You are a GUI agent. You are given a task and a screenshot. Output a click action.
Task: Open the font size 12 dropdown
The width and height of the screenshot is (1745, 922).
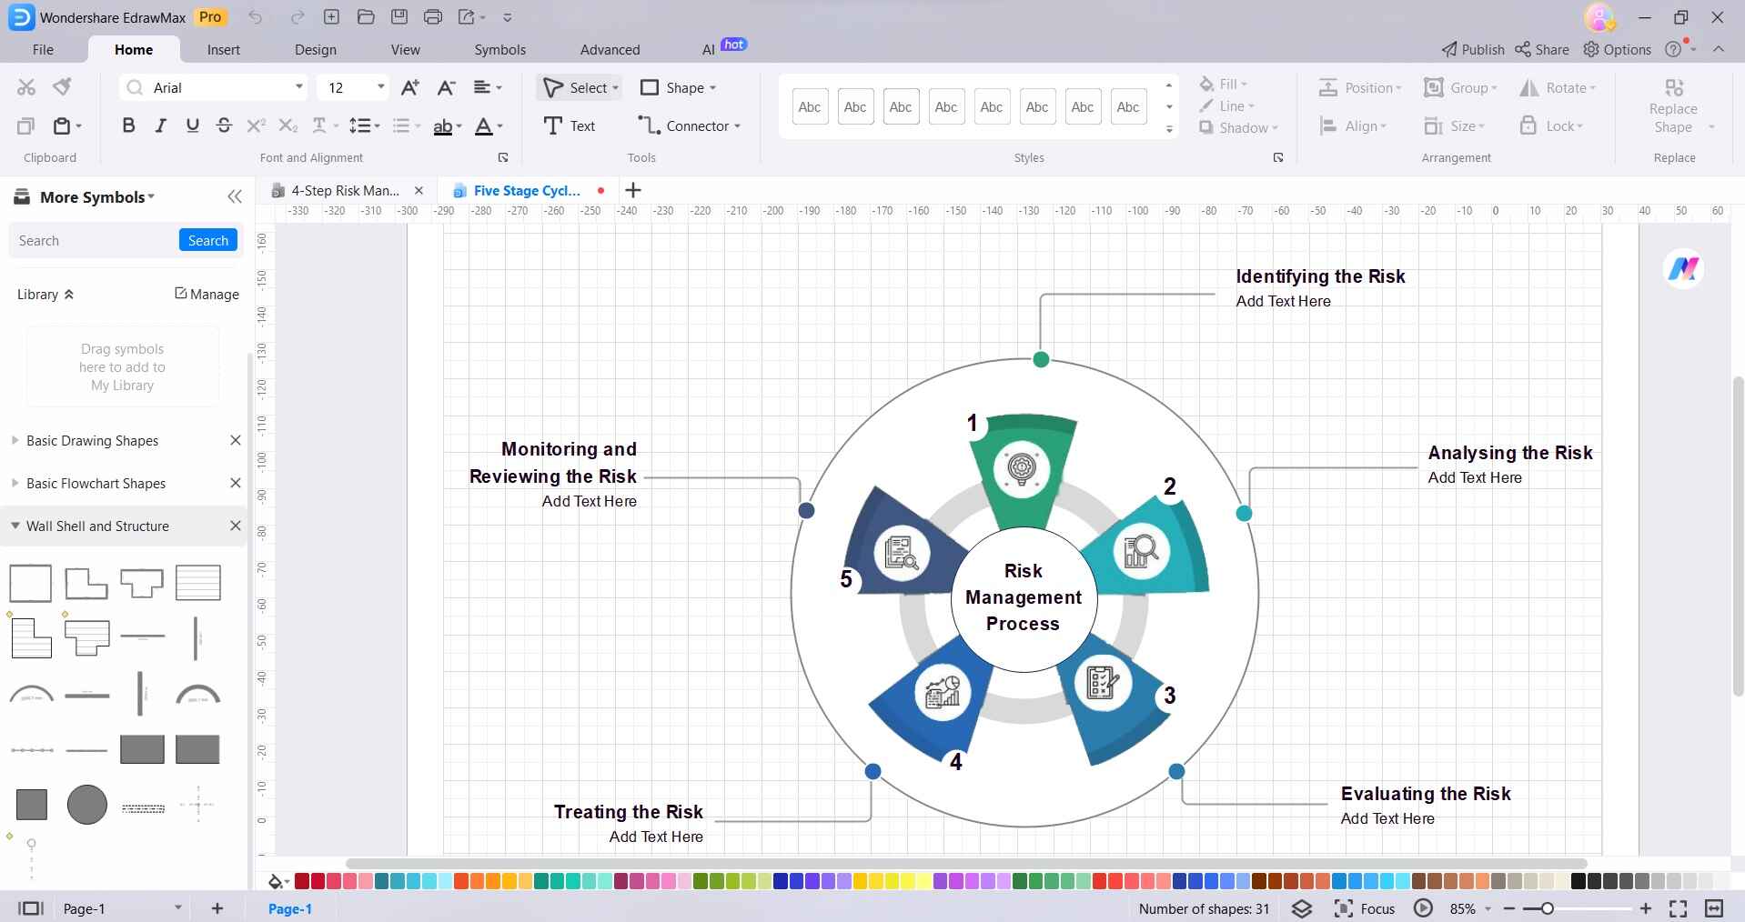coord(380,87)
